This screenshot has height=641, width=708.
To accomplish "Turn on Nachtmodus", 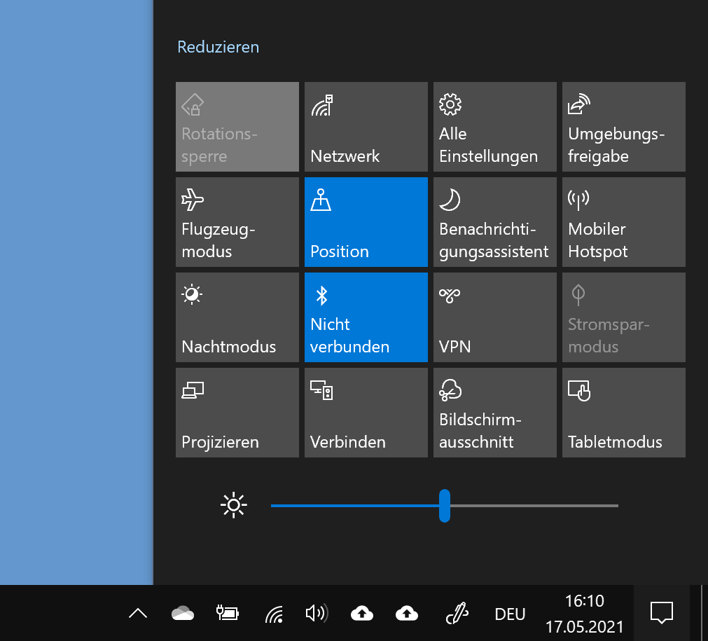I will pyautogui.click(x=237, y=317).
